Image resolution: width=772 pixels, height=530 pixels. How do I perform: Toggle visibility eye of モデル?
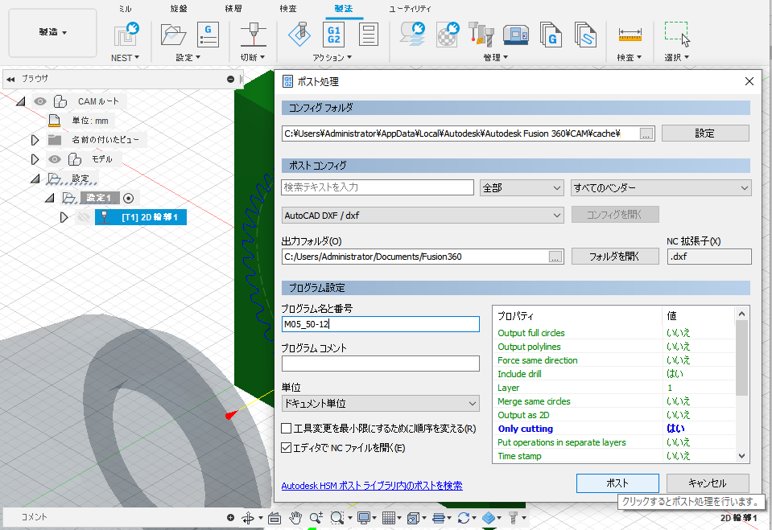55,159
